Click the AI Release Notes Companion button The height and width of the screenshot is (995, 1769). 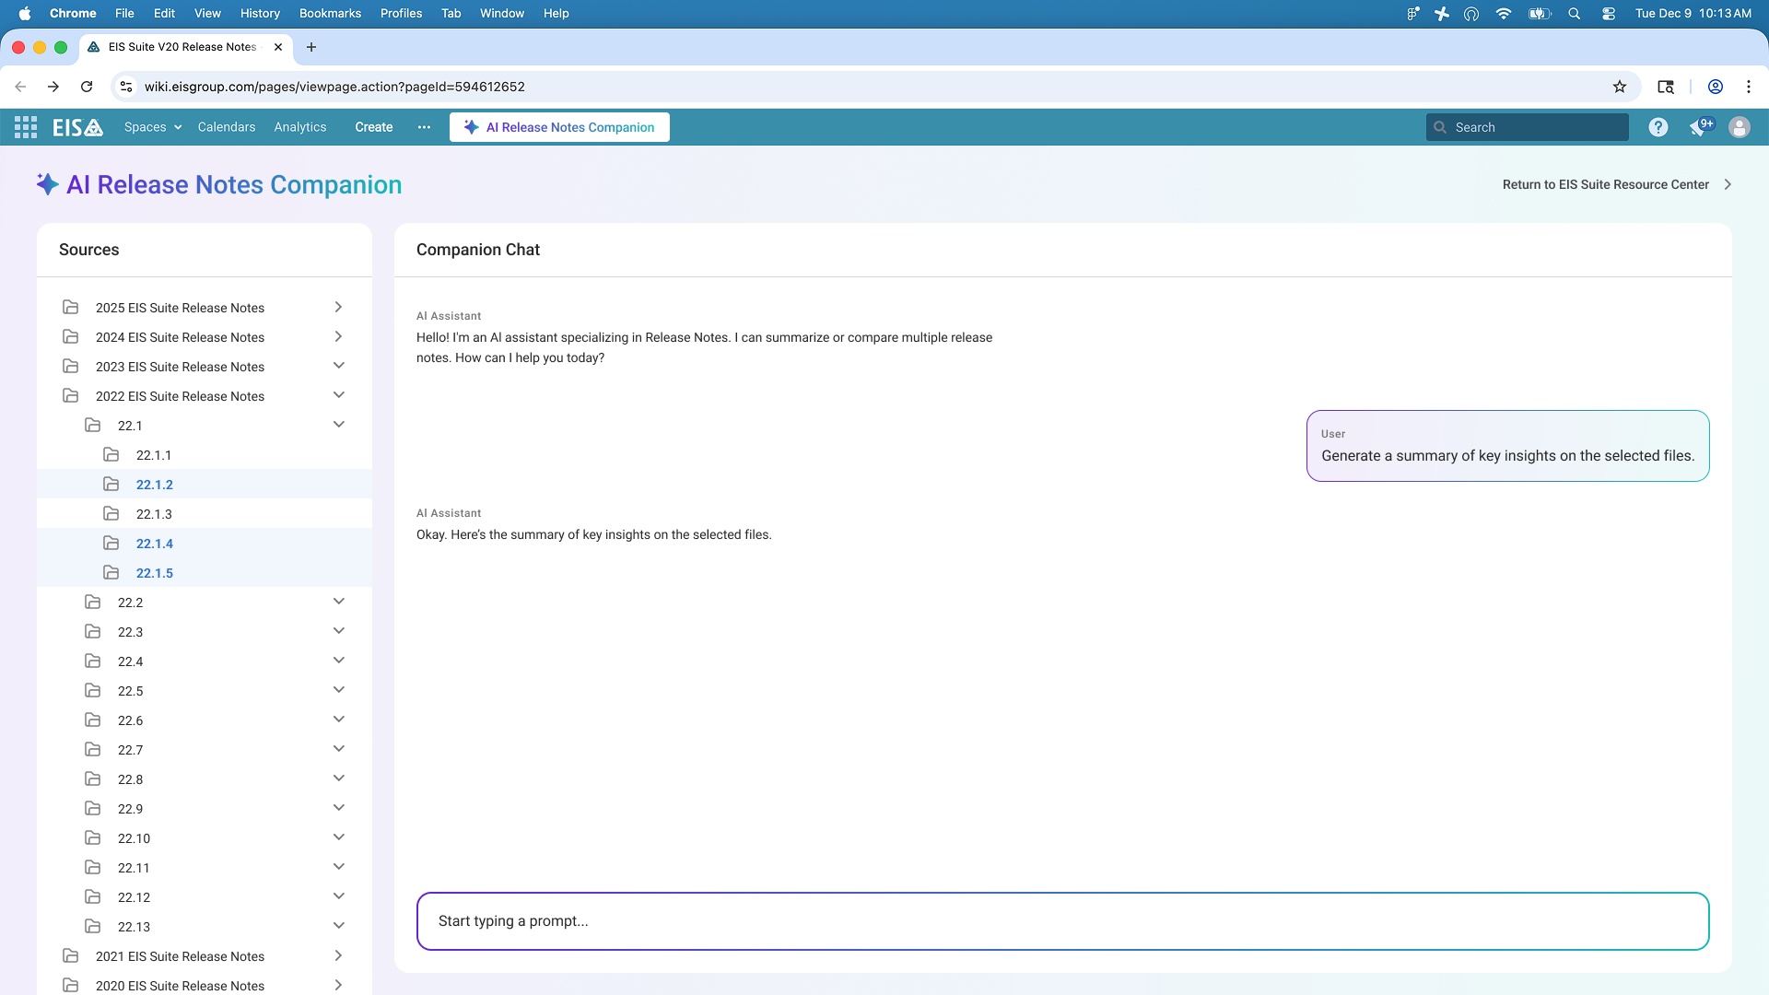[x=559, y=127]
